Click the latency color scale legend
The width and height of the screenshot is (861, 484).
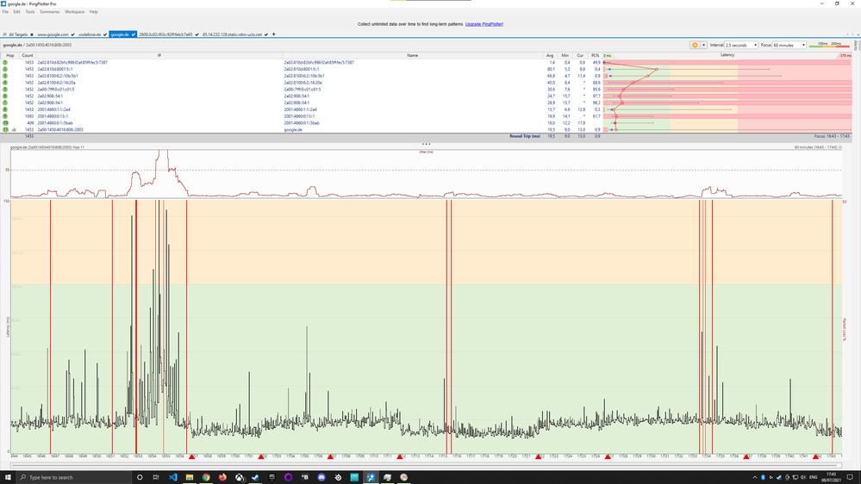click(833, 45)
